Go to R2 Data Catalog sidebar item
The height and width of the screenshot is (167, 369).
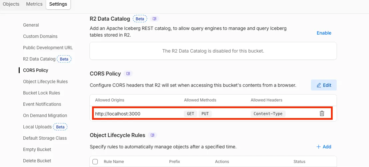[x=47, y=59]
